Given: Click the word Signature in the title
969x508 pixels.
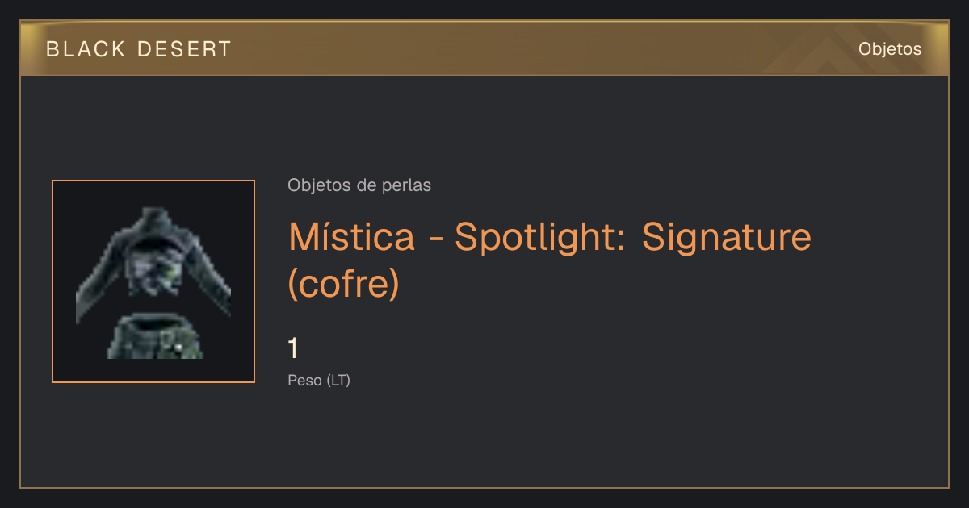Looking at the screenshot, I should coord(727,237).
